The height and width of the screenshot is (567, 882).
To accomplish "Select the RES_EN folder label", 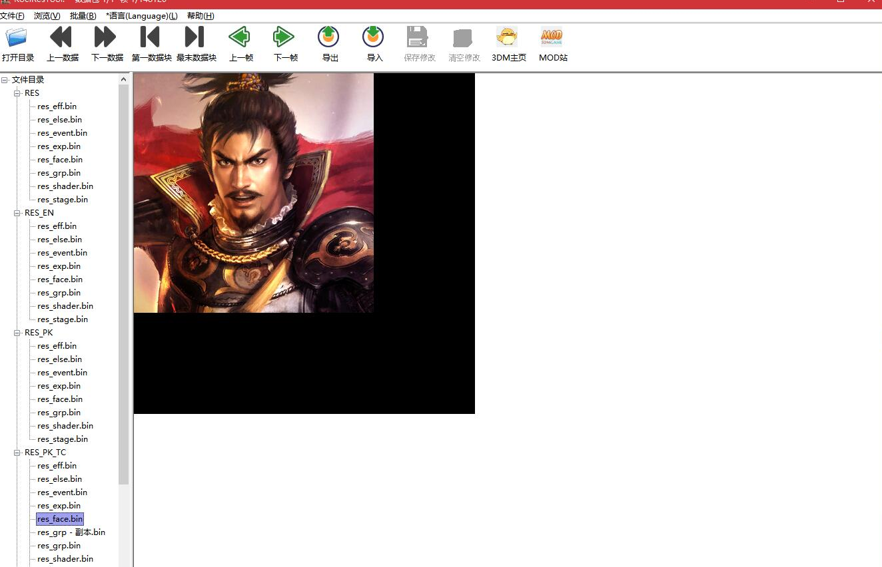I will point(39,213).
